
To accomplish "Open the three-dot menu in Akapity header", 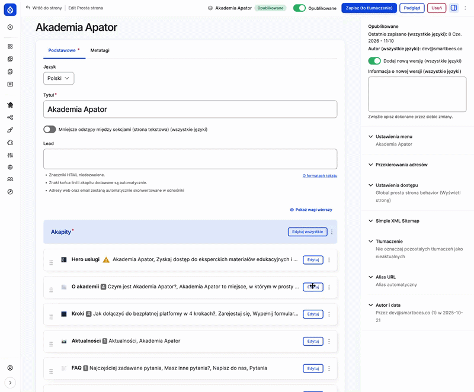I will [332, 232].
